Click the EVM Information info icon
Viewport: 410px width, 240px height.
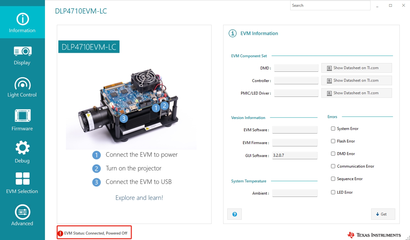[232, 33]
